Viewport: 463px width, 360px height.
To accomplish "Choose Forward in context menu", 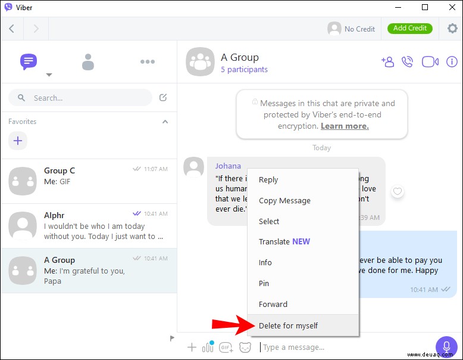I will (x=303, y=304).
